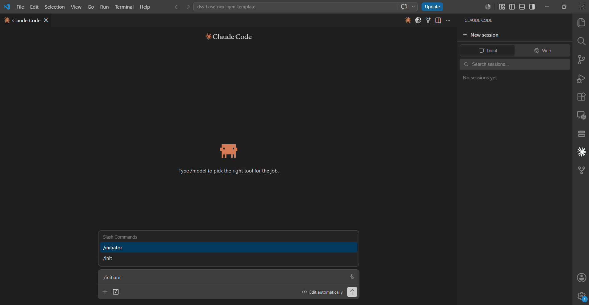589x305 pixels.
Task: Click the git fork icon in editor toolbar
Action: pos(428,20)
